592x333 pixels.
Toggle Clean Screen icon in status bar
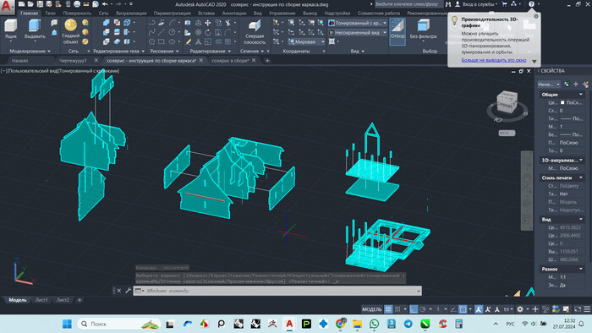coord(578,309)
